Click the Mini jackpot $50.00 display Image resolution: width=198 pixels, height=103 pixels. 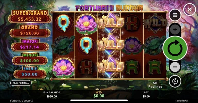click(30, 74)
